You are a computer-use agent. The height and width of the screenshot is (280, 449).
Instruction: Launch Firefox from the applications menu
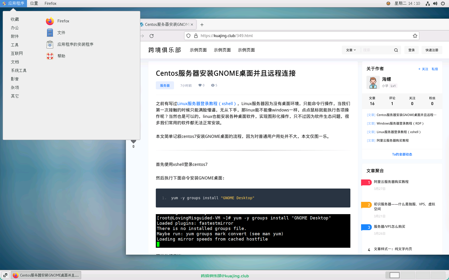tap(58, 21)
